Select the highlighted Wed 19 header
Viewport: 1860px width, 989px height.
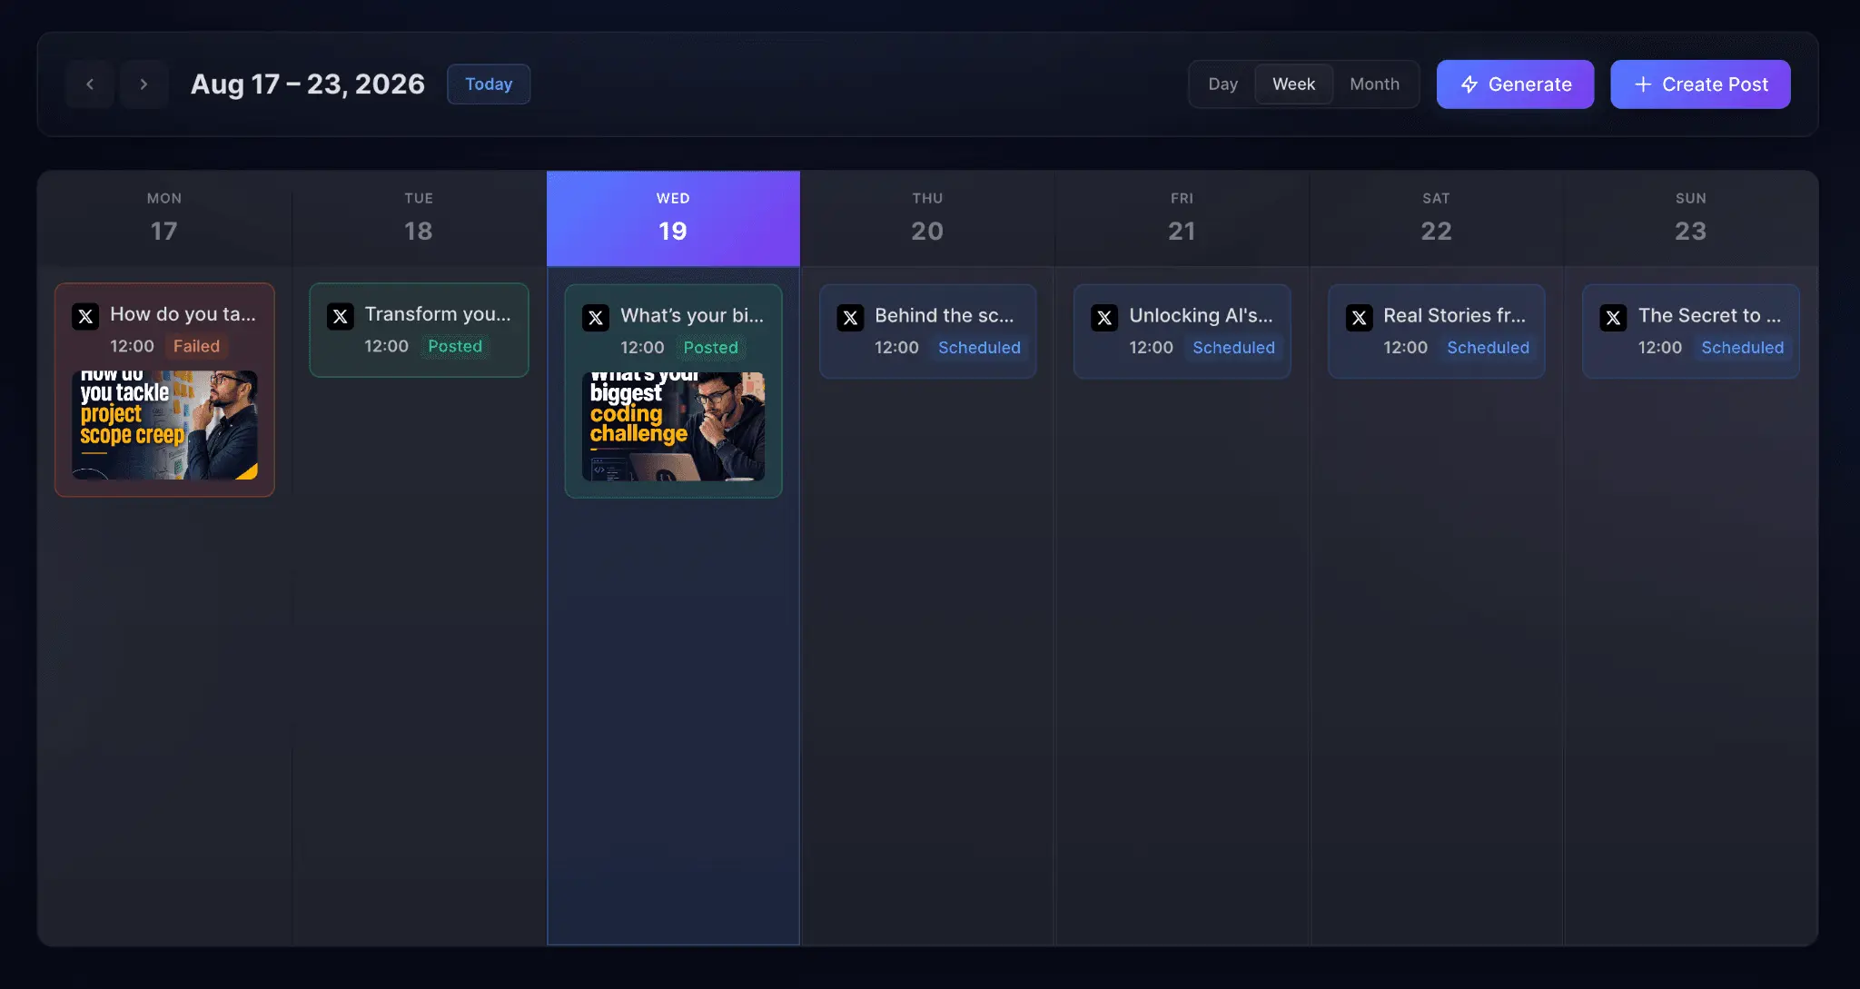(673, 219)
